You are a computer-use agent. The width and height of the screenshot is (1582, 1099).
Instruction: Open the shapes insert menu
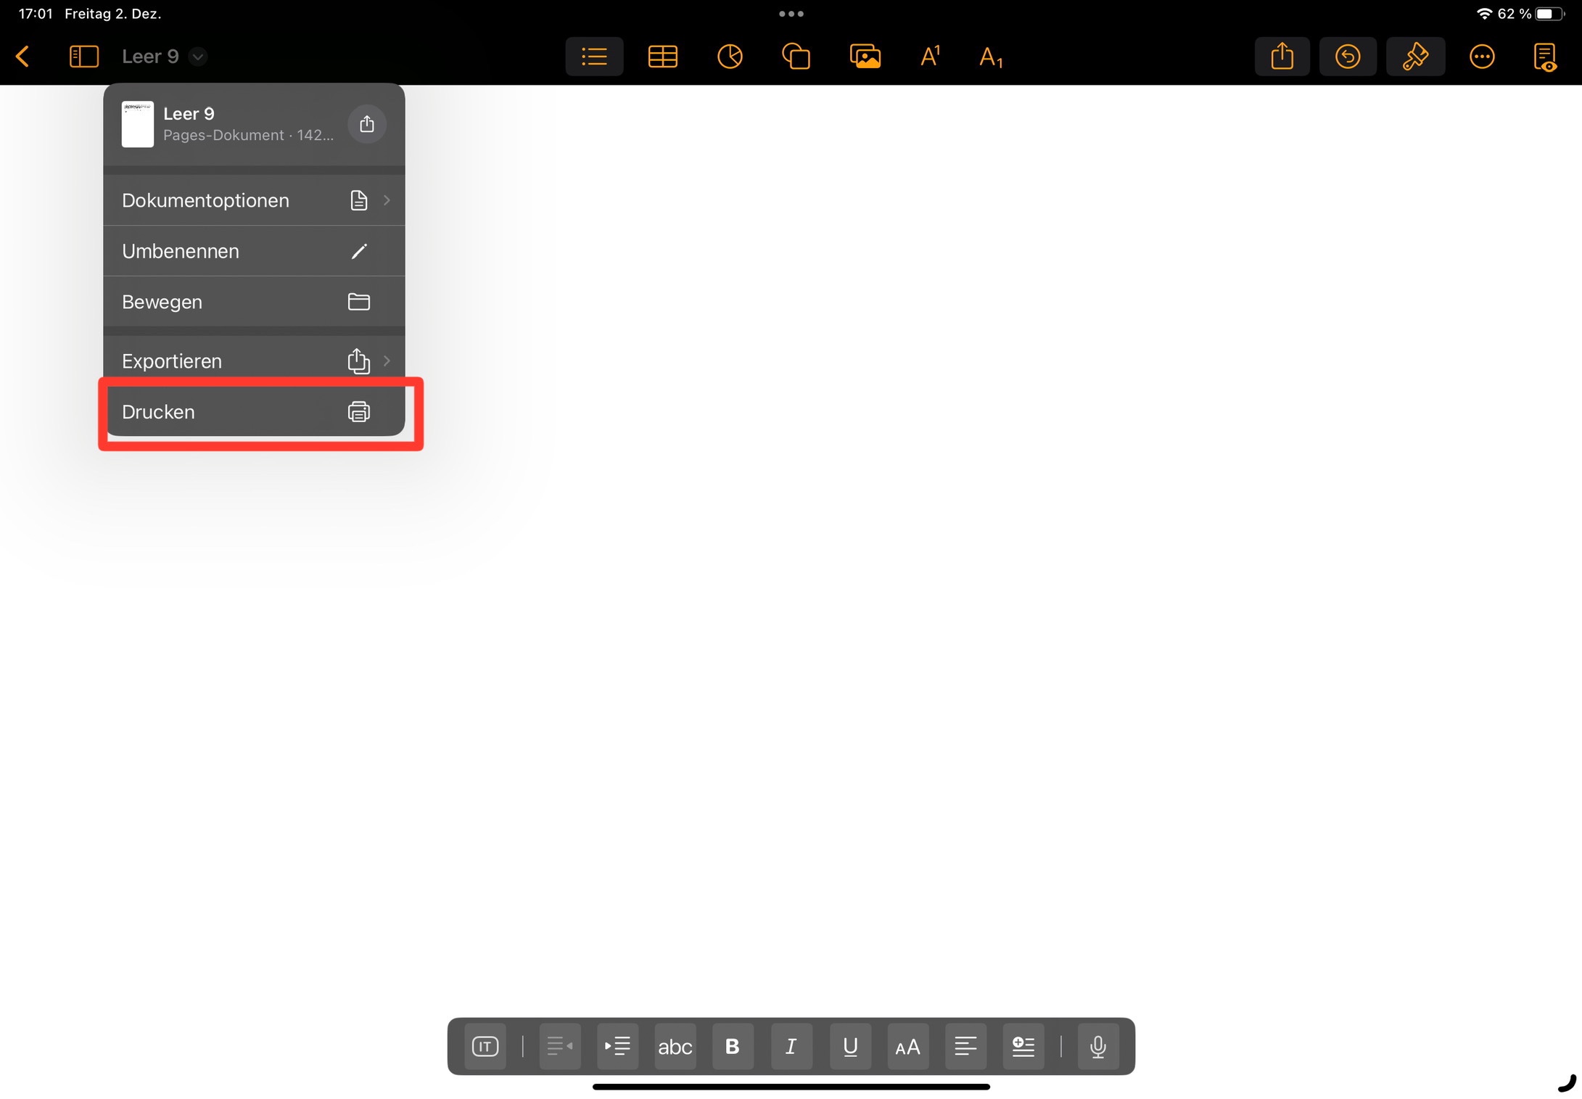pyautogui.click(x=796, y=57)
